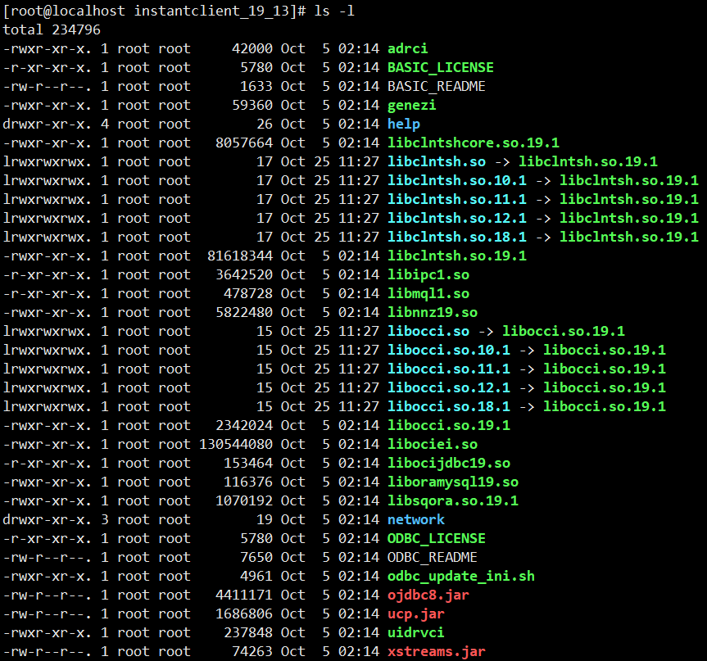Click the BASIC_README file name
Viewport: 707px width, 661px height.
pos(437,86)
